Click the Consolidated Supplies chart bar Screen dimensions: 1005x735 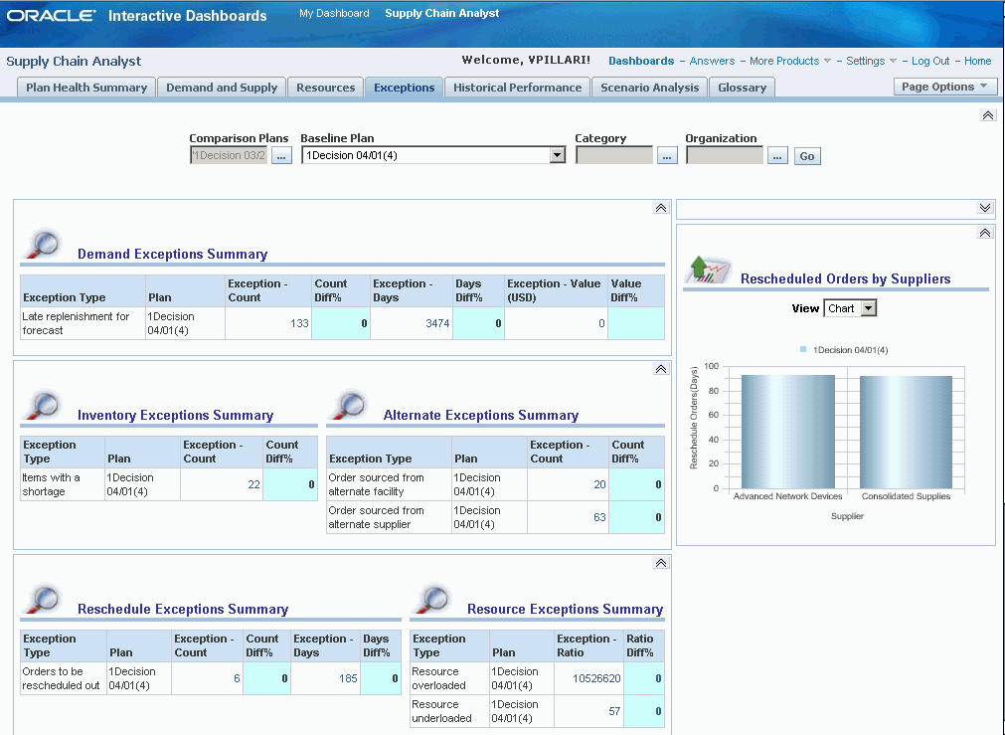click(906, 433)
